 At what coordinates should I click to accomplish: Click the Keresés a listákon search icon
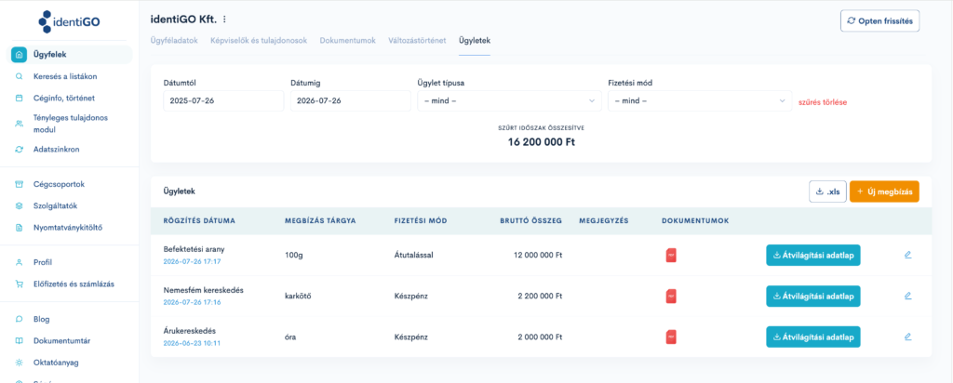(x=19, y=76)
